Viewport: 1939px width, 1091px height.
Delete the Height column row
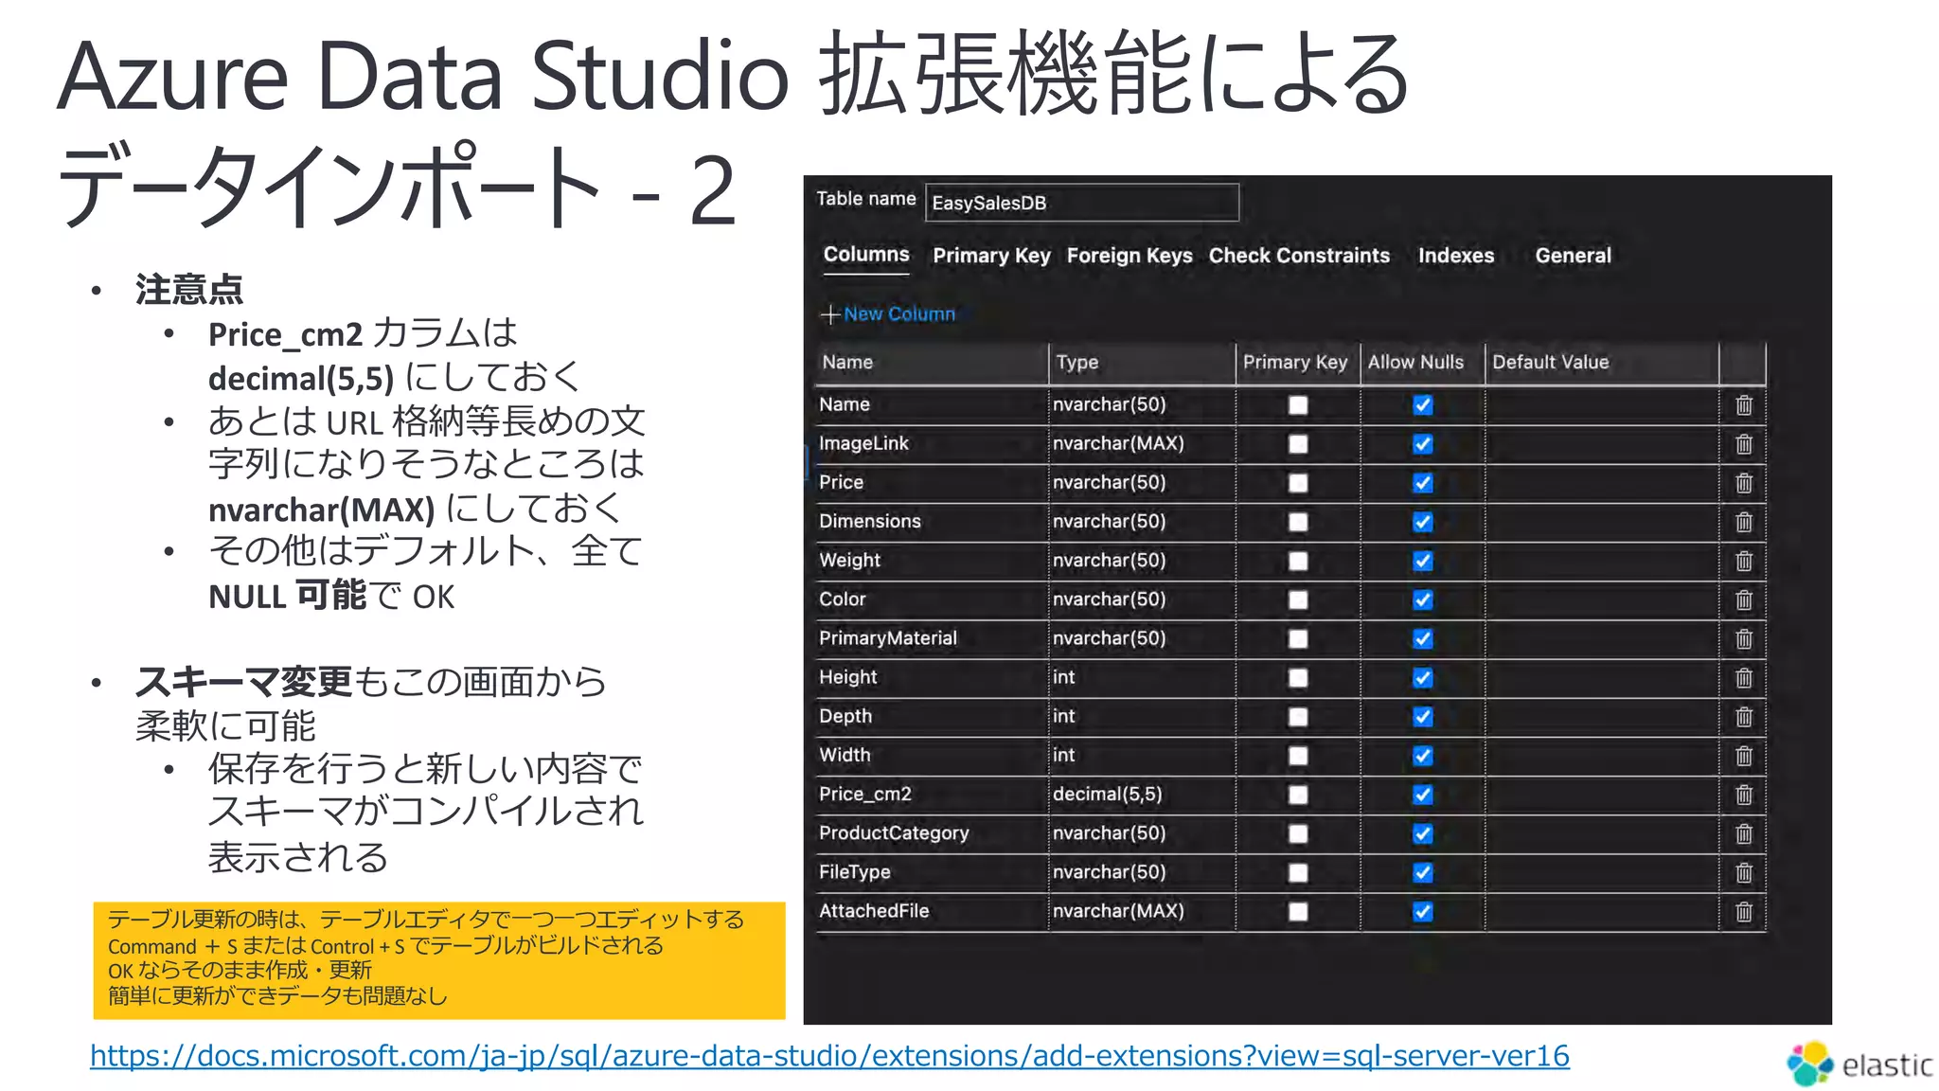(1744, 678)
